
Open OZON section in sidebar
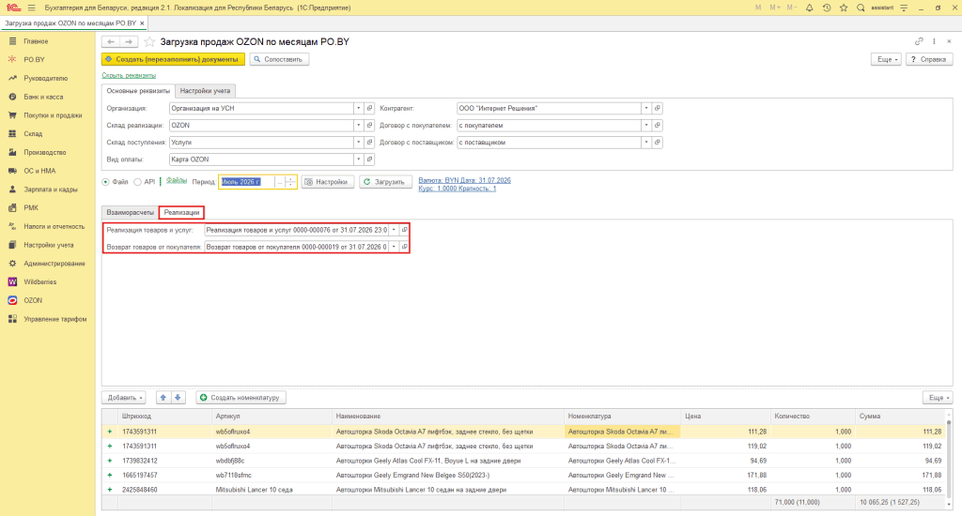(33, 300)
